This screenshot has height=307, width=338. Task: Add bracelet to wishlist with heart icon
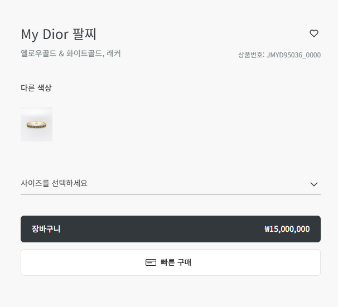[314, 33]
